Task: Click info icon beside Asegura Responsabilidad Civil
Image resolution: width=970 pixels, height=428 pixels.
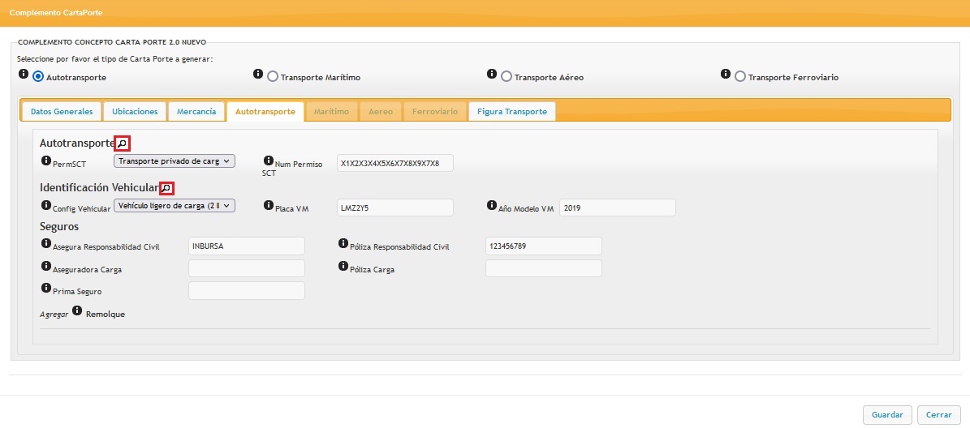Action: [x=45, y=243]
